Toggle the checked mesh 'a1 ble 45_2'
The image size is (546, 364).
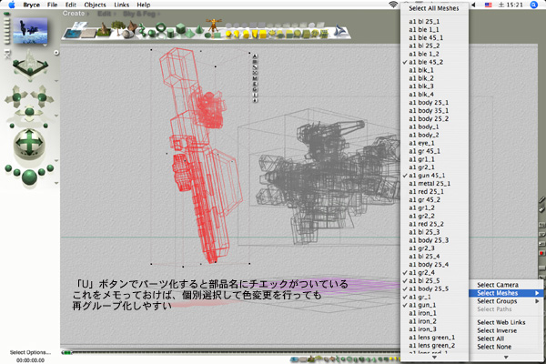point(435,62)
